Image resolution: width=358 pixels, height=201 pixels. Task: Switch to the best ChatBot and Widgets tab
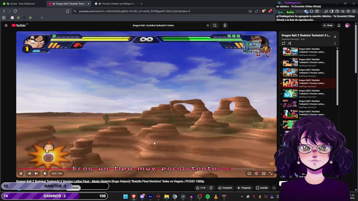[116, 4]
